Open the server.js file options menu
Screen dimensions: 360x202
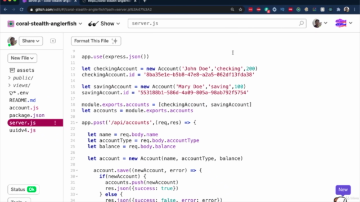point(55,123)
